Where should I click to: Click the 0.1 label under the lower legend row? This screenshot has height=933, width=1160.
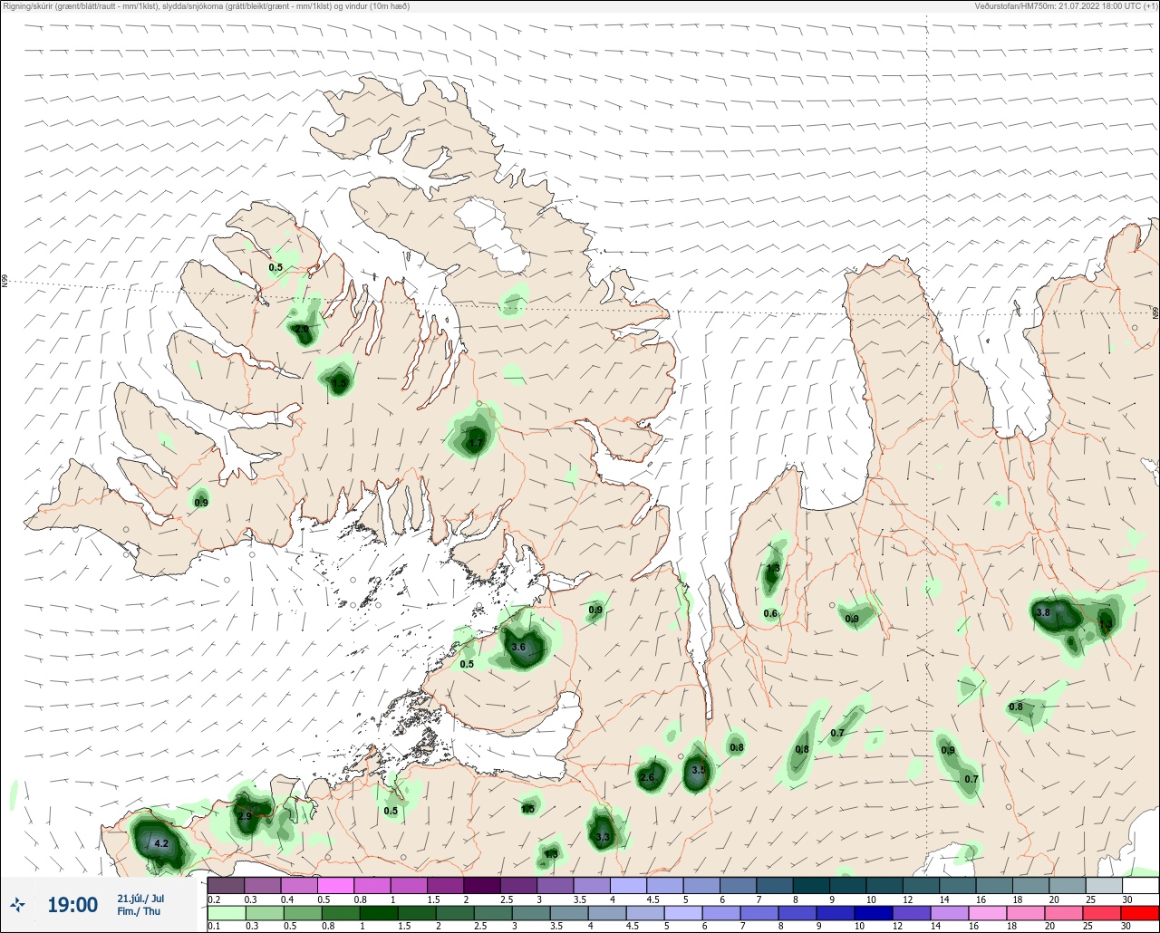[x=214, y=927]
